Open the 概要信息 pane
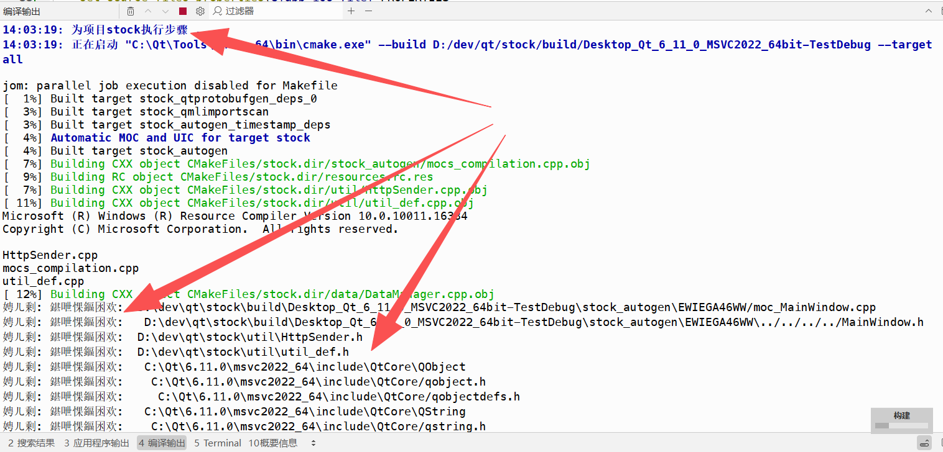This screenshot has width=943, height=452. (x=273, y=443)
